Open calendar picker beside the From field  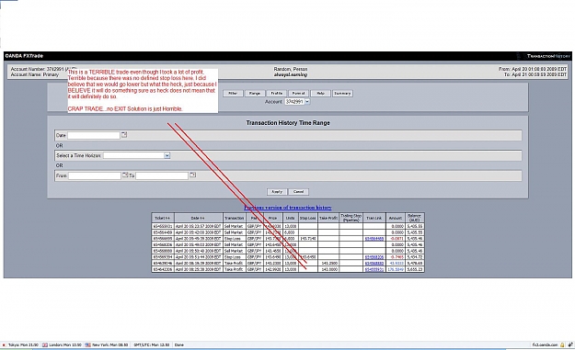tap(125, 175)
